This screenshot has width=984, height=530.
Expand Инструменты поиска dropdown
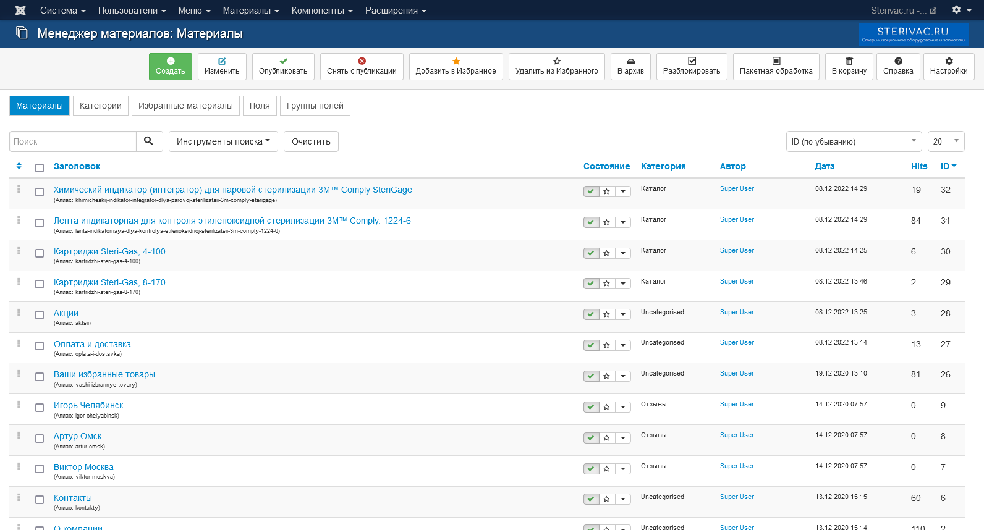223,141
